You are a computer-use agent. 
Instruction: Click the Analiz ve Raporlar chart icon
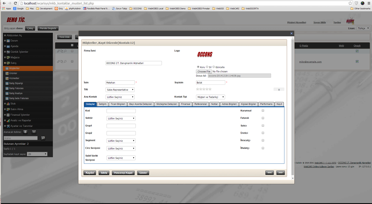pyautogui.click(x=8, y=121)
